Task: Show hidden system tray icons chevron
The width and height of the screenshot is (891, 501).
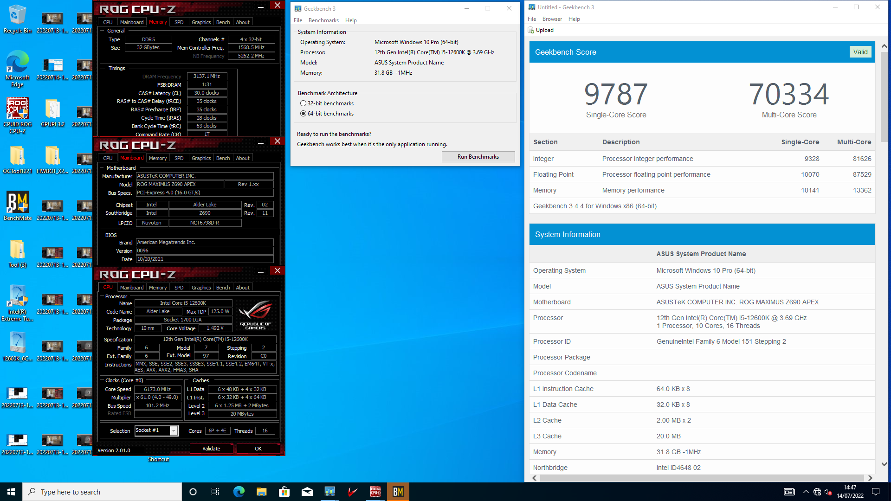Action: 806,492
